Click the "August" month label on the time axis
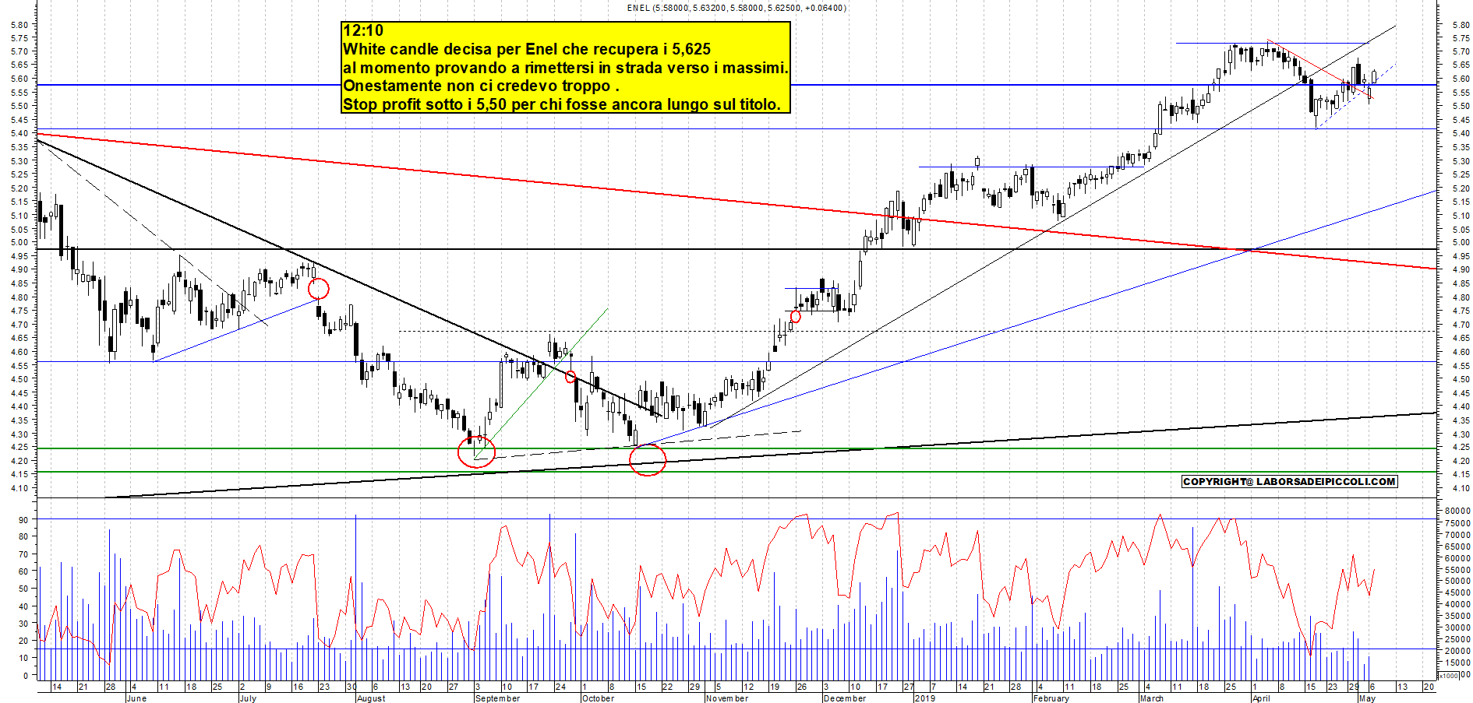1473x703 pixels. point(371,698)
